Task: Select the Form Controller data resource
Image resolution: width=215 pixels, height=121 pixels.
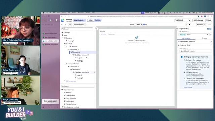Action: [x=71, y=98]
